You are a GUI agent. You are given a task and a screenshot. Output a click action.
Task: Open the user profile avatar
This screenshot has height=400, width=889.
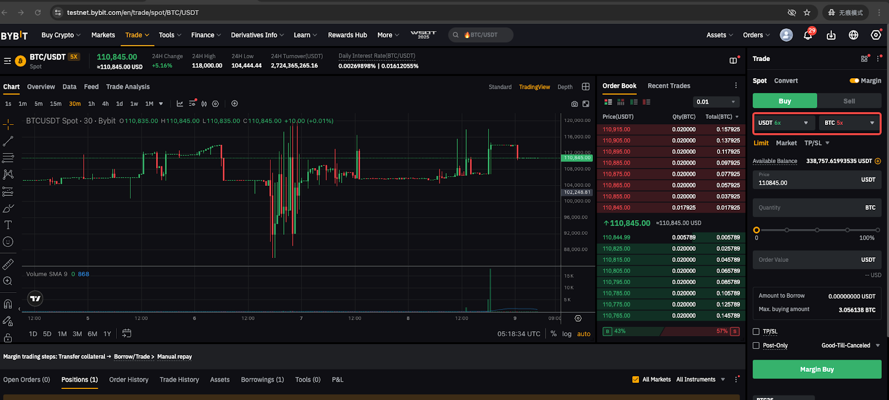786,36
